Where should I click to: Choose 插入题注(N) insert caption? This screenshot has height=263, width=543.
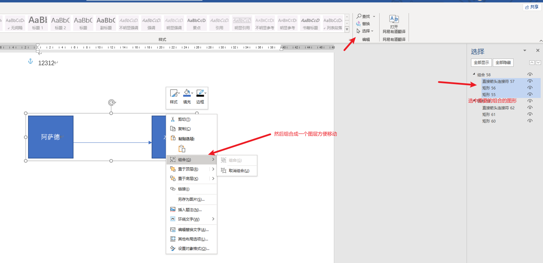[191, 210]
